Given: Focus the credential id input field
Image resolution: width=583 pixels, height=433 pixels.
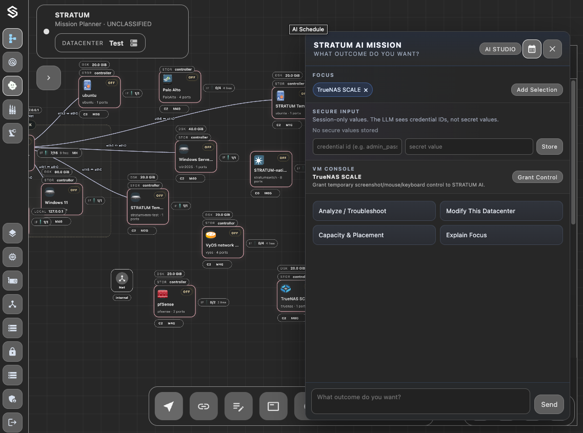Looking at the screenshot, I should 357,147.
